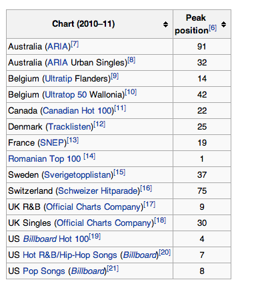Click the Sverigetopplistan link
Screen dimensions: 258x290
[77, 175]
